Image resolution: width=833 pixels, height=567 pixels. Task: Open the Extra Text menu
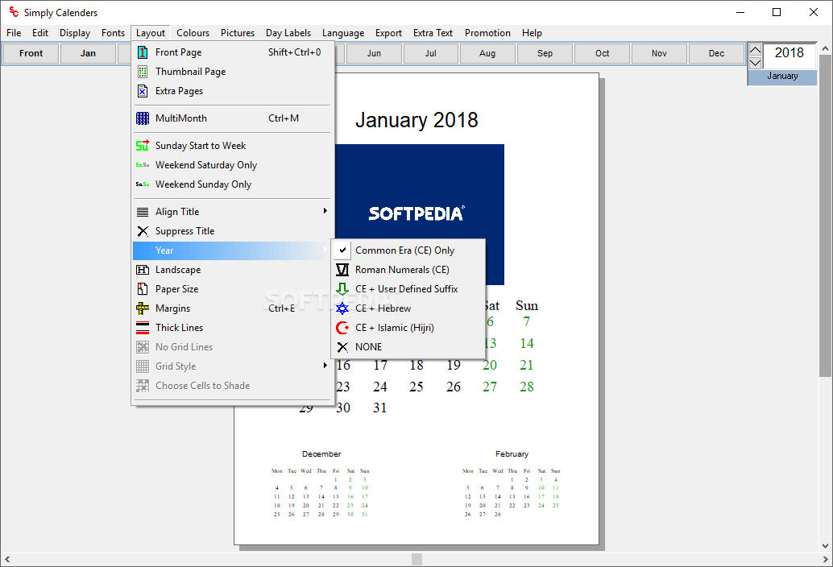(433, 33)
